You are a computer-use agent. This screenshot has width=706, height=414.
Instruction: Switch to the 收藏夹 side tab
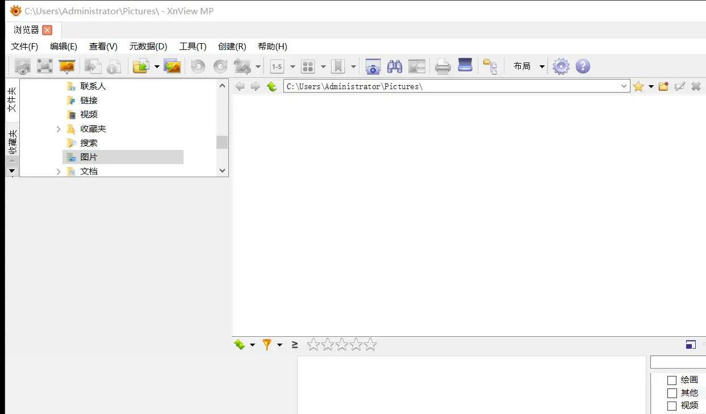click(12, 143)
